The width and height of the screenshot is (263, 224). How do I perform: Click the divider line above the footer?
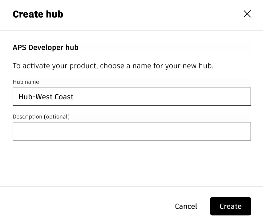[131, 186]
